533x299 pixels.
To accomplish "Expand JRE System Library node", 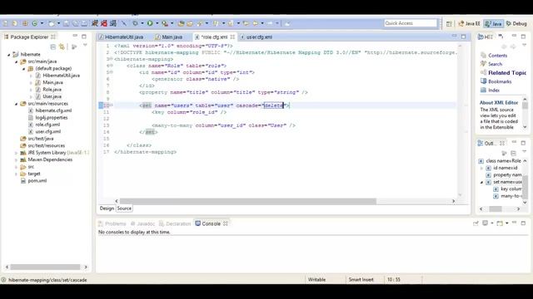I will pos(17,153).
